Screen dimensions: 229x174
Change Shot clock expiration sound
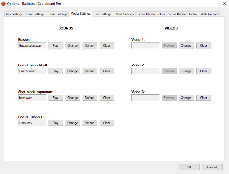coord(73,98)
